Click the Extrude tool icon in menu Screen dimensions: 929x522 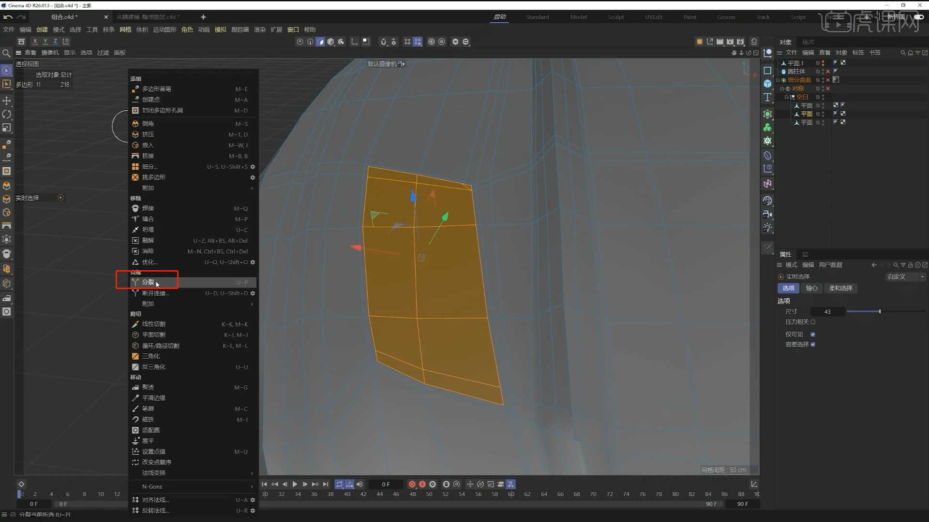click(135, 134)
